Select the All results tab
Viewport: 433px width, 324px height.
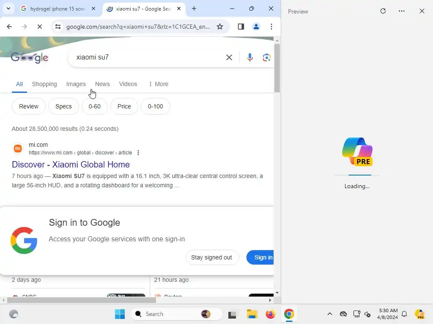19,84
